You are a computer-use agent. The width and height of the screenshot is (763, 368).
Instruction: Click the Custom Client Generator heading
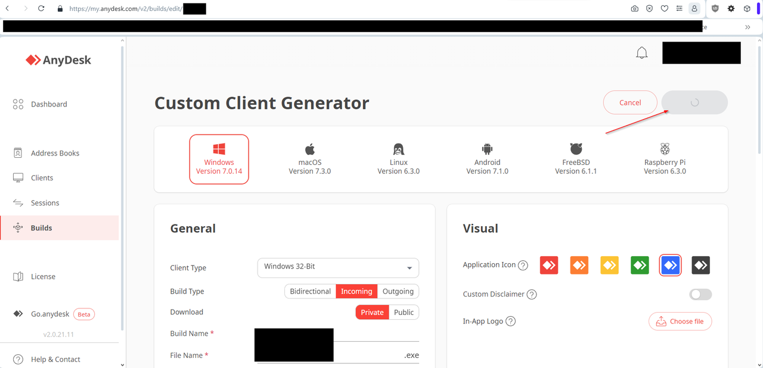262,103
